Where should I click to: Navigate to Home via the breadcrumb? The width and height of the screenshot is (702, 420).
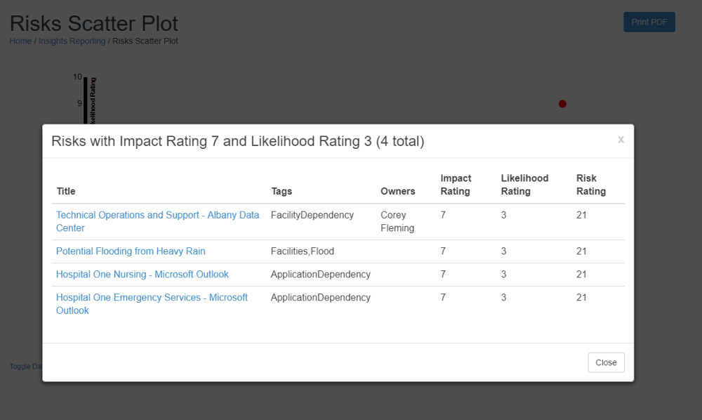point(20,41)
